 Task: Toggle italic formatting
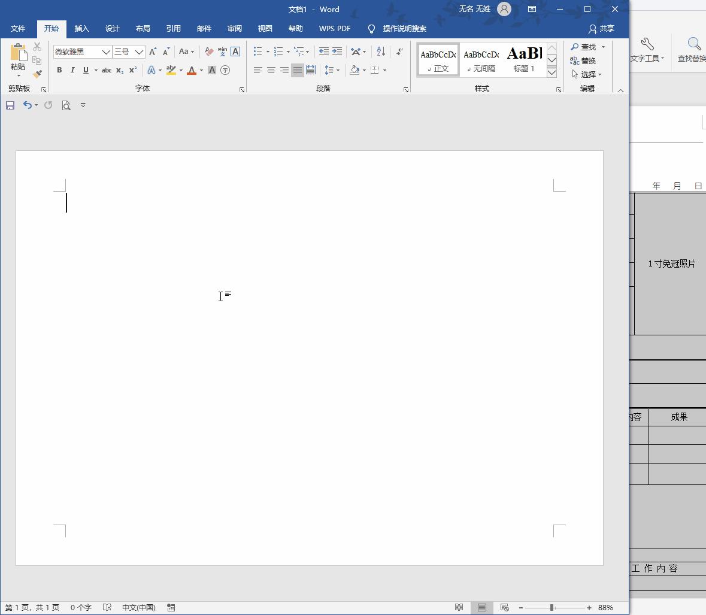pos(72,70)
